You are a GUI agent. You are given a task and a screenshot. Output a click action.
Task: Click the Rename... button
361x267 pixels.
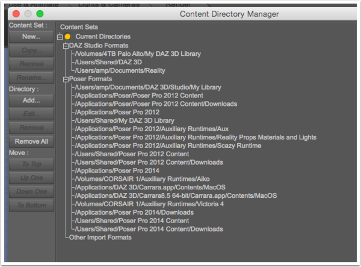(31, 78)
